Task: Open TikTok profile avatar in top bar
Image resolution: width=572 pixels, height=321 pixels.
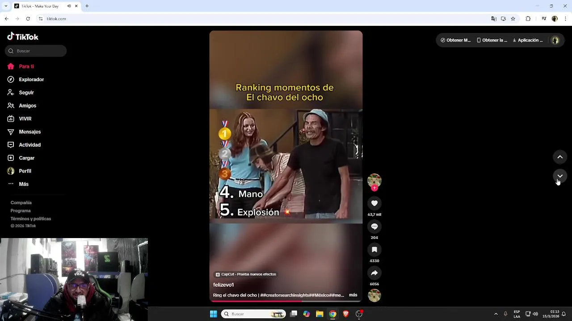Action: (555, 40)
